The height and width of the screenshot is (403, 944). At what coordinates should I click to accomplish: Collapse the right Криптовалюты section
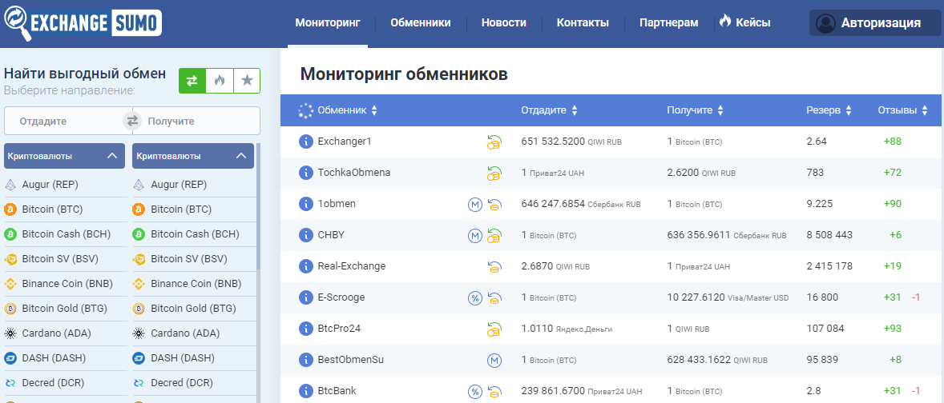coord(241,156)
